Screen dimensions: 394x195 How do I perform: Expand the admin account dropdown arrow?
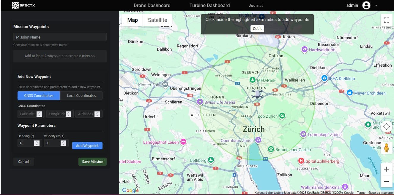pos(376,6)
